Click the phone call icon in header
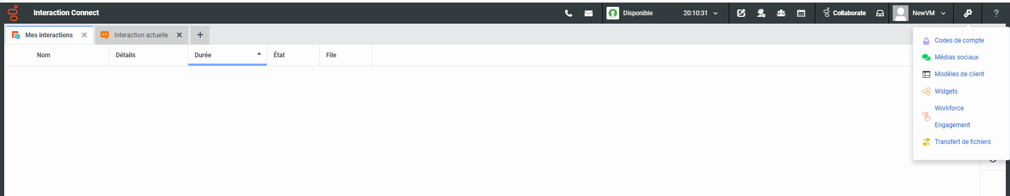This screenshot has height=196, width=1010. click(x=569, y=13)
